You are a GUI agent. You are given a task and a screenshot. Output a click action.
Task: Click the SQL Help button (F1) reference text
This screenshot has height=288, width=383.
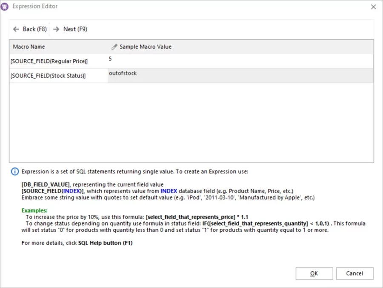pos(105,242)
